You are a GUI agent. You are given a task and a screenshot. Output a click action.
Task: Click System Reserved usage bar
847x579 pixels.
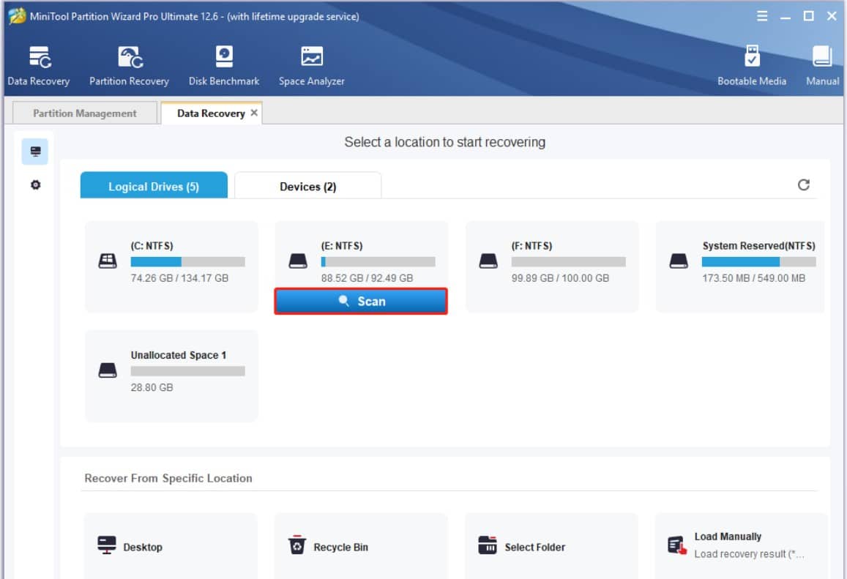[759, 262]
